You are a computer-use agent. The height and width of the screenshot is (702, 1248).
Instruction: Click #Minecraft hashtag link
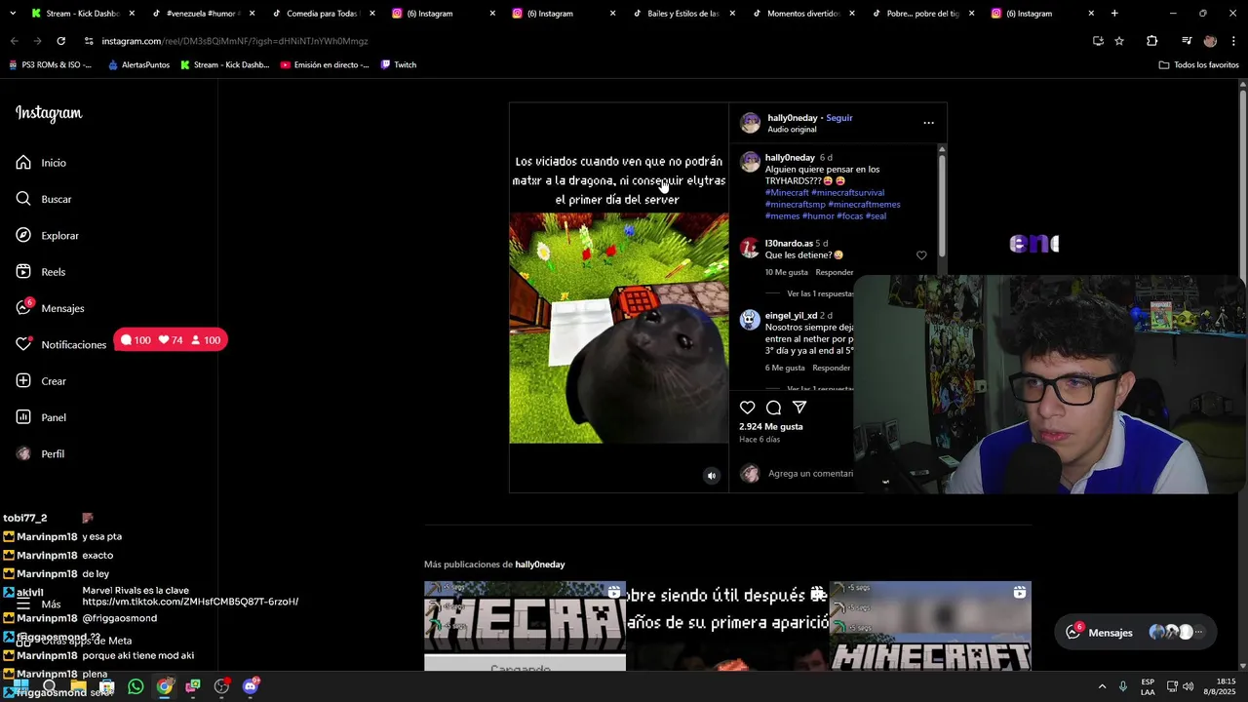(787, 193)
